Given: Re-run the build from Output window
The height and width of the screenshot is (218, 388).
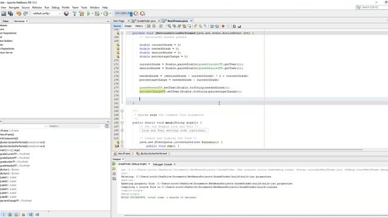Looking at the screenshot, I should pos(114,164).
